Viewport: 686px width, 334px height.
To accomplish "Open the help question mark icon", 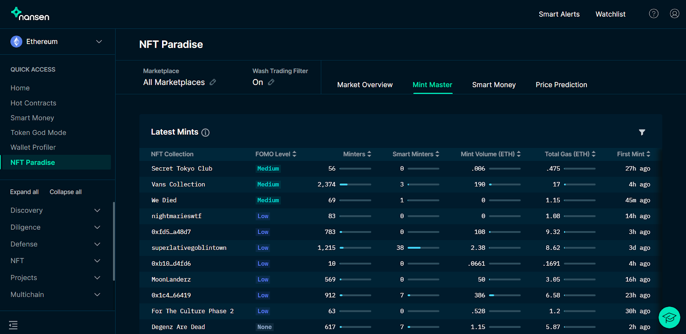I will (x=653, y=14).
